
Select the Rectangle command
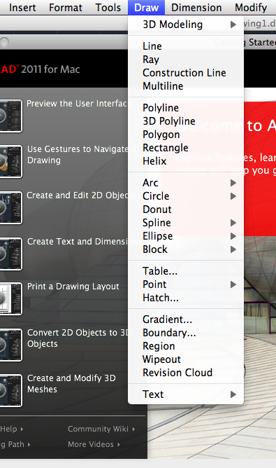[186, 148]
